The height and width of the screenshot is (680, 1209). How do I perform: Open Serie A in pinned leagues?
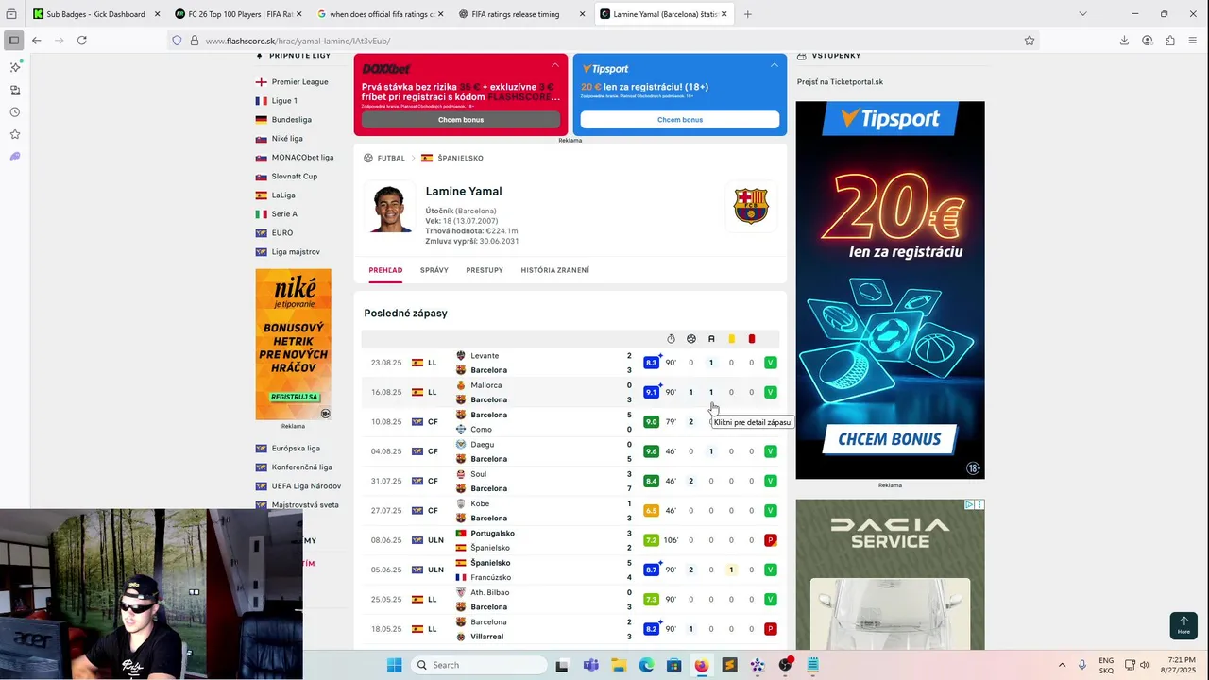tap(284, 214)
